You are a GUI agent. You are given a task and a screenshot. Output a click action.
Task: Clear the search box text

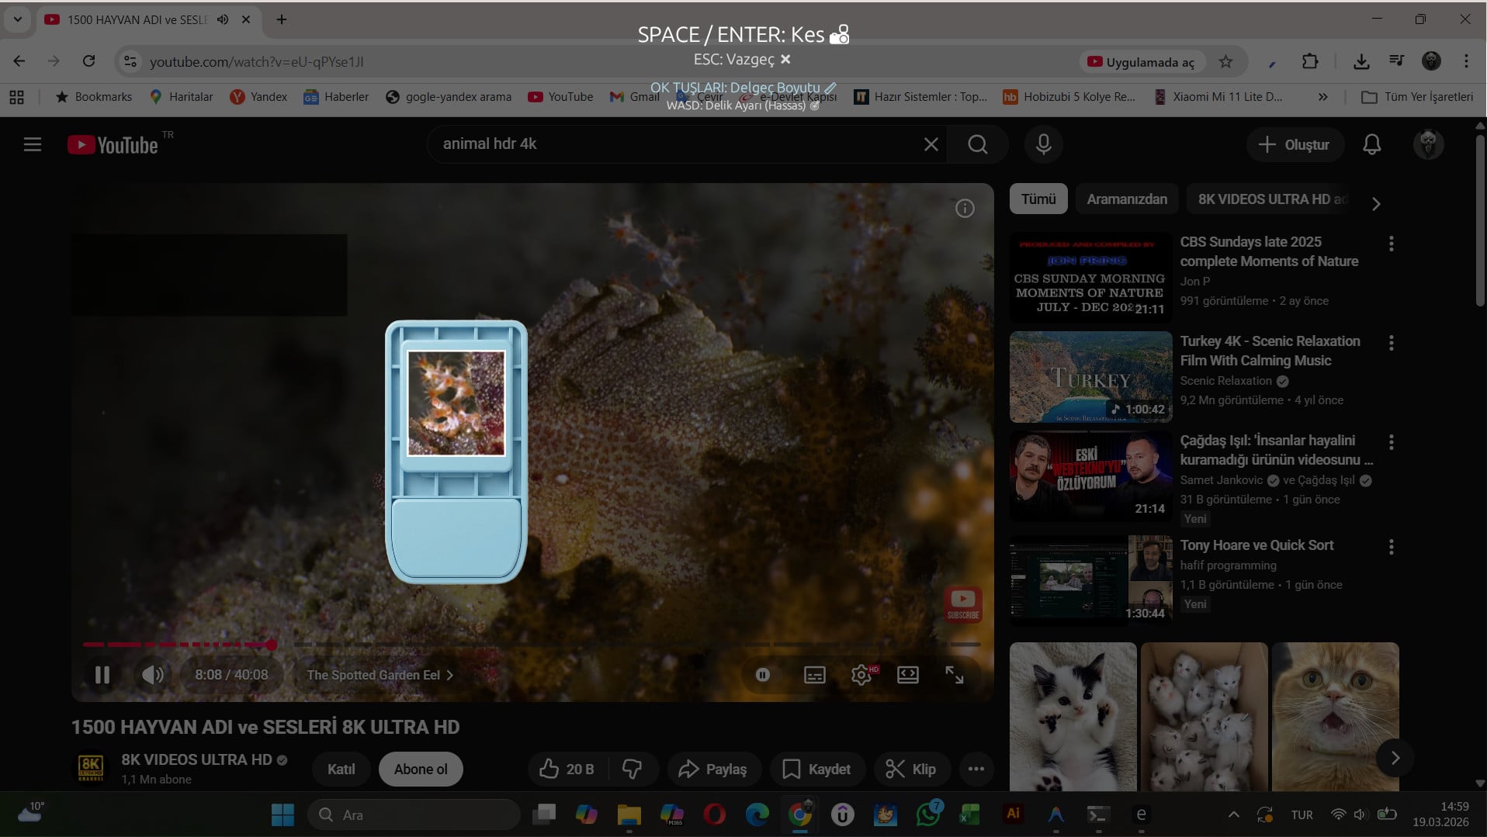(x=931, y=144)
